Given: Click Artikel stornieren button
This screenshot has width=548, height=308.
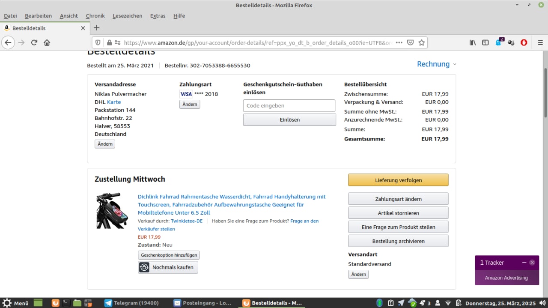Looking at the screenshot, I should coord(398,213).
